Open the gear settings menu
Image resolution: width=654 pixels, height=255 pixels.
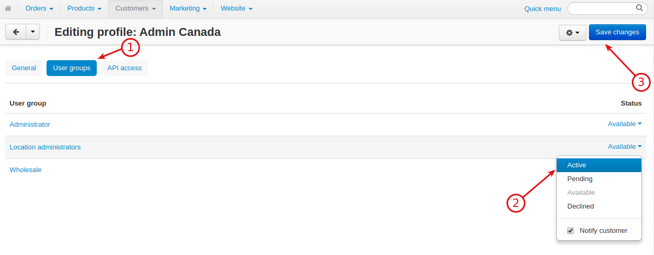point(573,33)
